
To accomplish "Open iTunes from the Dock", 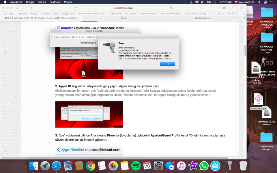I will pyautogui.click(x=181, y=166).
